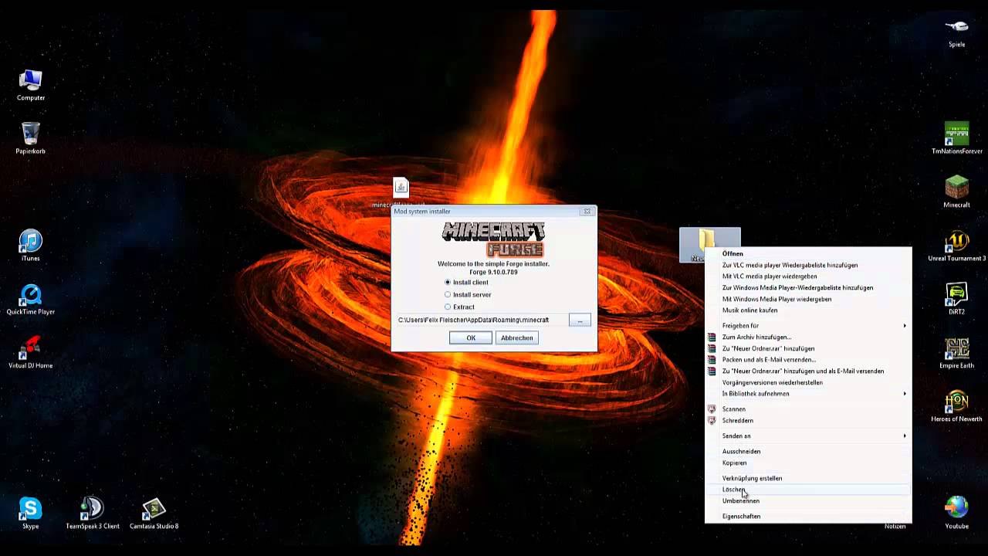The width and height of the screenshot is (988, 556).
Task: Select the Install server radio option
Action: point(468,295)
